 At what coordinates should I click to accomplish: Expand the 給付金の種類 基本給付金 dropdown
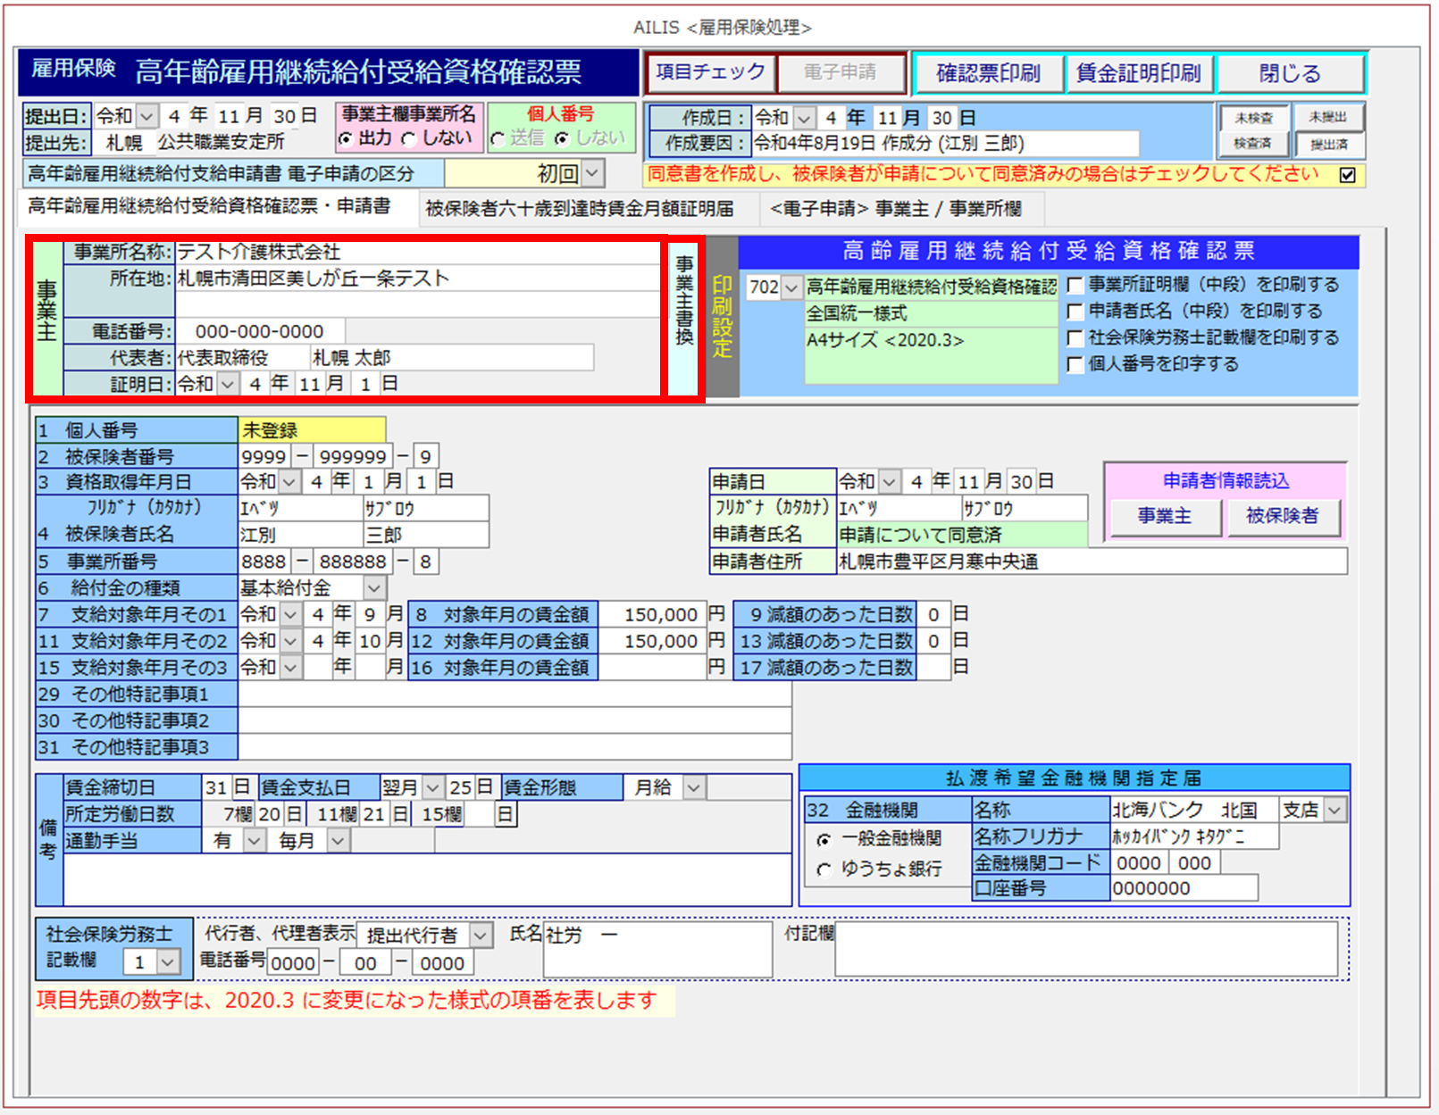tap(374, 588)
